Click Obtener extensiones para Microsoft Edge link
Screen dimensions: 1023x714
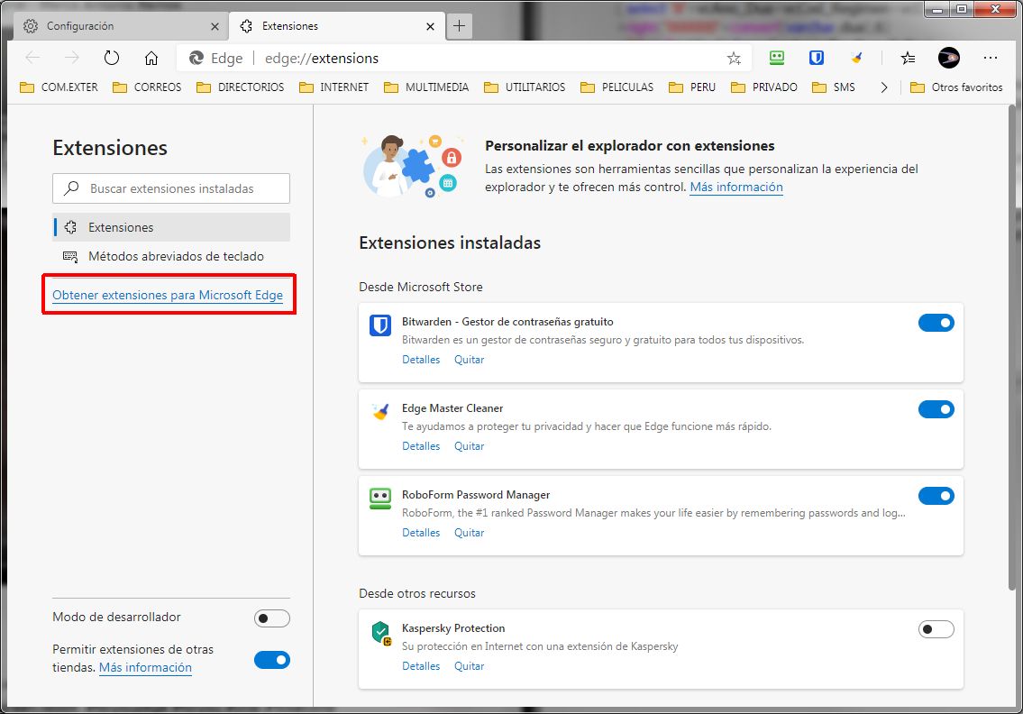[168, 295]
